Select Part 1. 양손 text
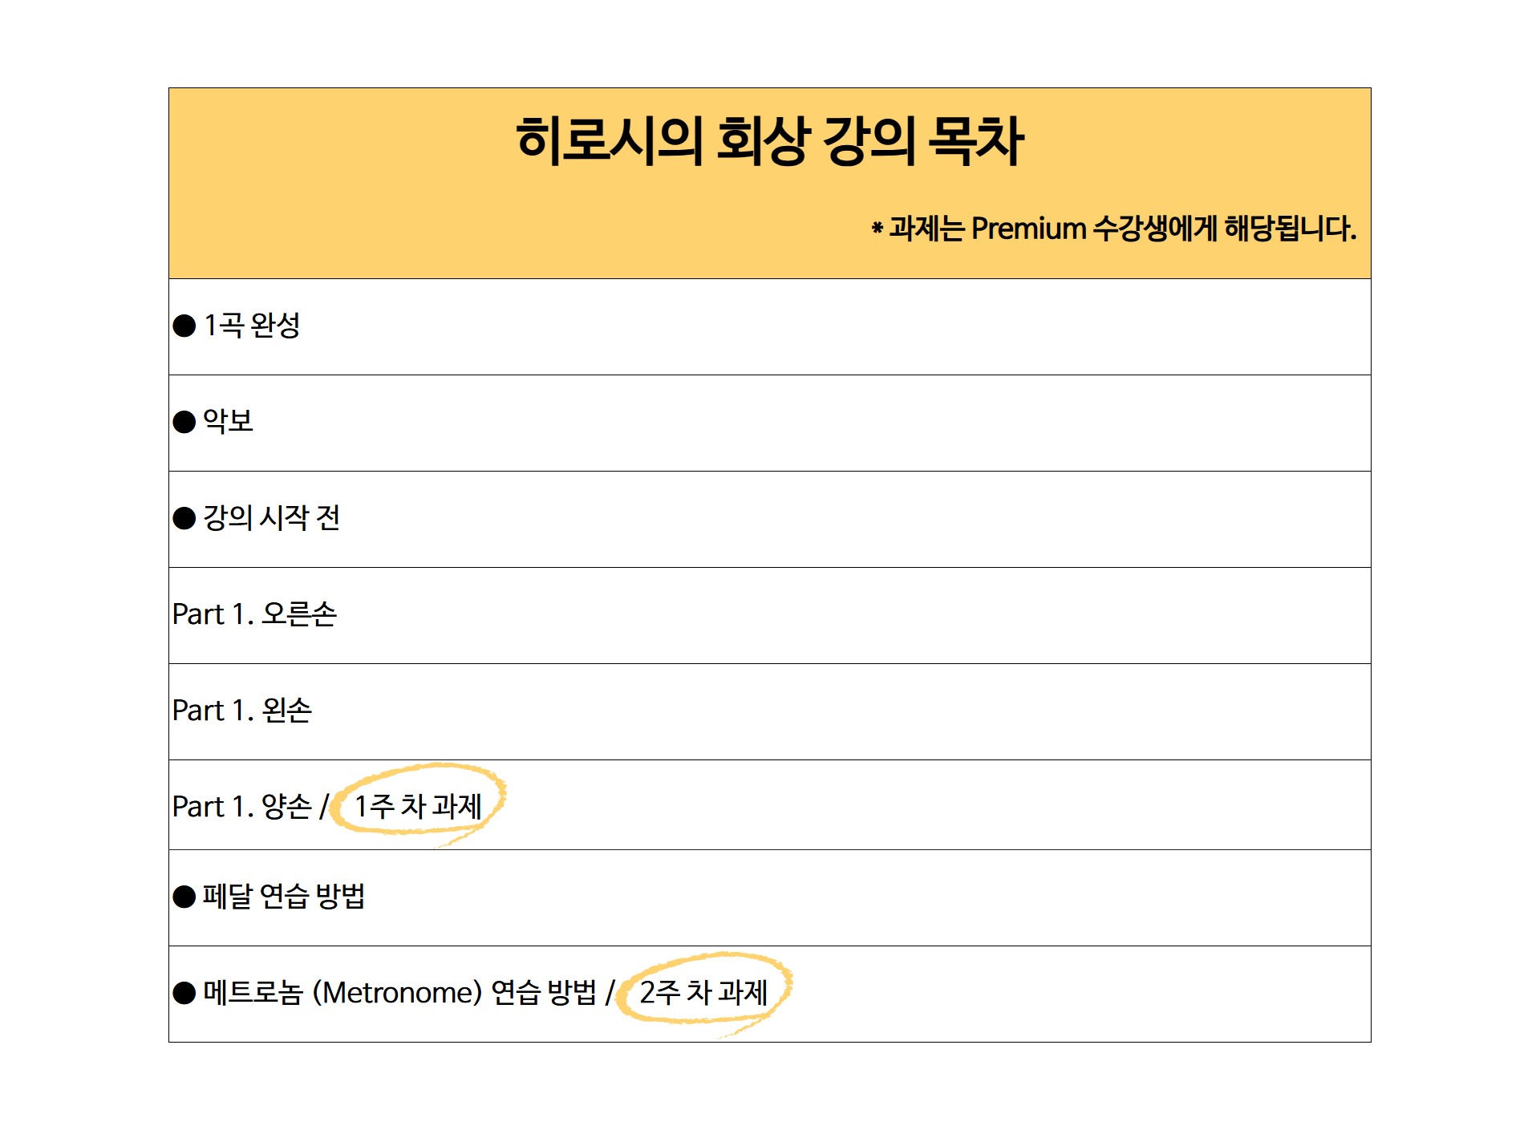This screenshot has width=1540, height=1130. tap(242, 807)
